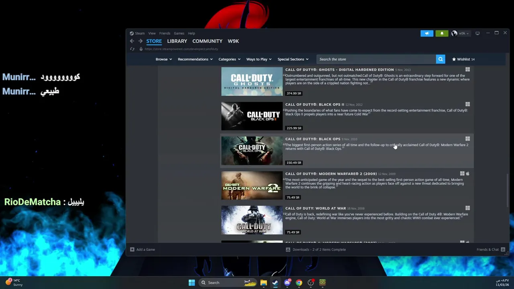The height and width of the screenshot is (289, 514).
Task: Open Google Chrome from the taskbar
Action: coord(299,283)
